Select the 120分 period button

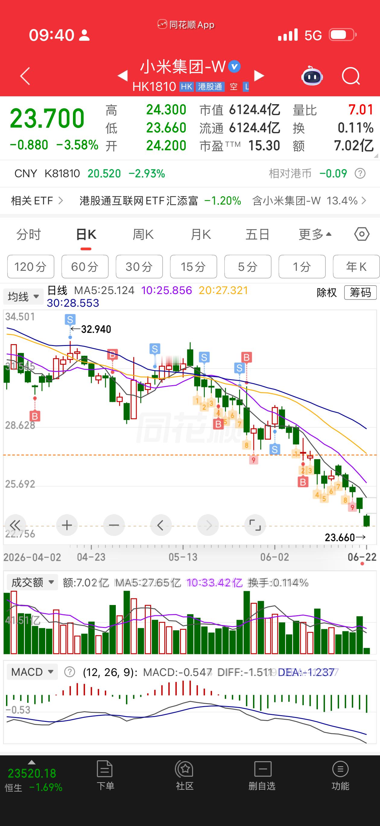tap(30, 267)
